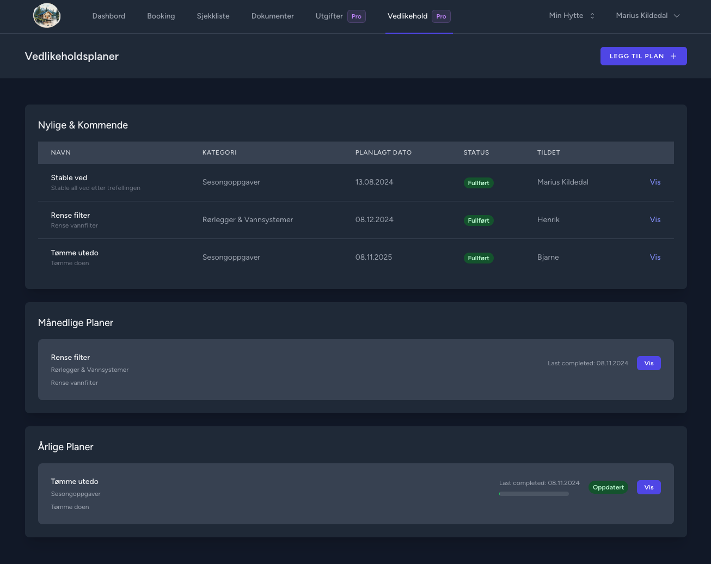
Task: Click the Fullført badge for Stable ved
Action: tap(479, 183)
